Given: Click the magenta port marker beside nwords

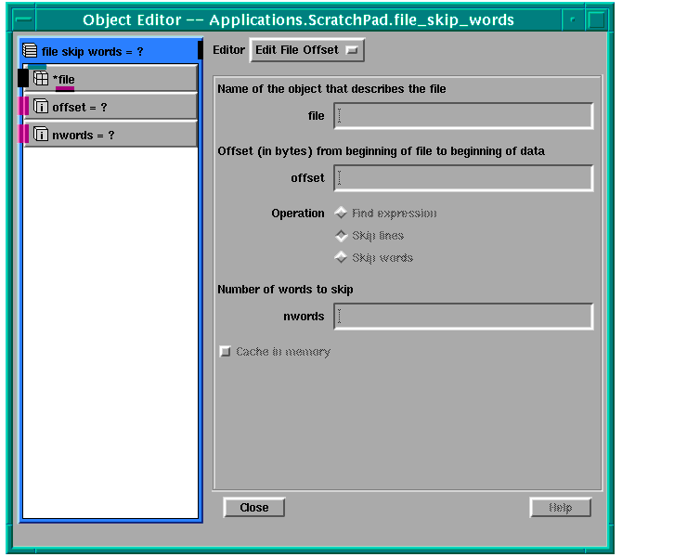Looking at the screenshot, I should (24, 135).
